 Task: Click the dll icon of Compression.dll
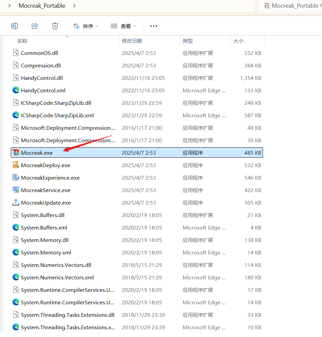16,65
